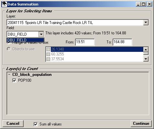
Task: Select the Objects to use radio button
Action: (9, 49)
